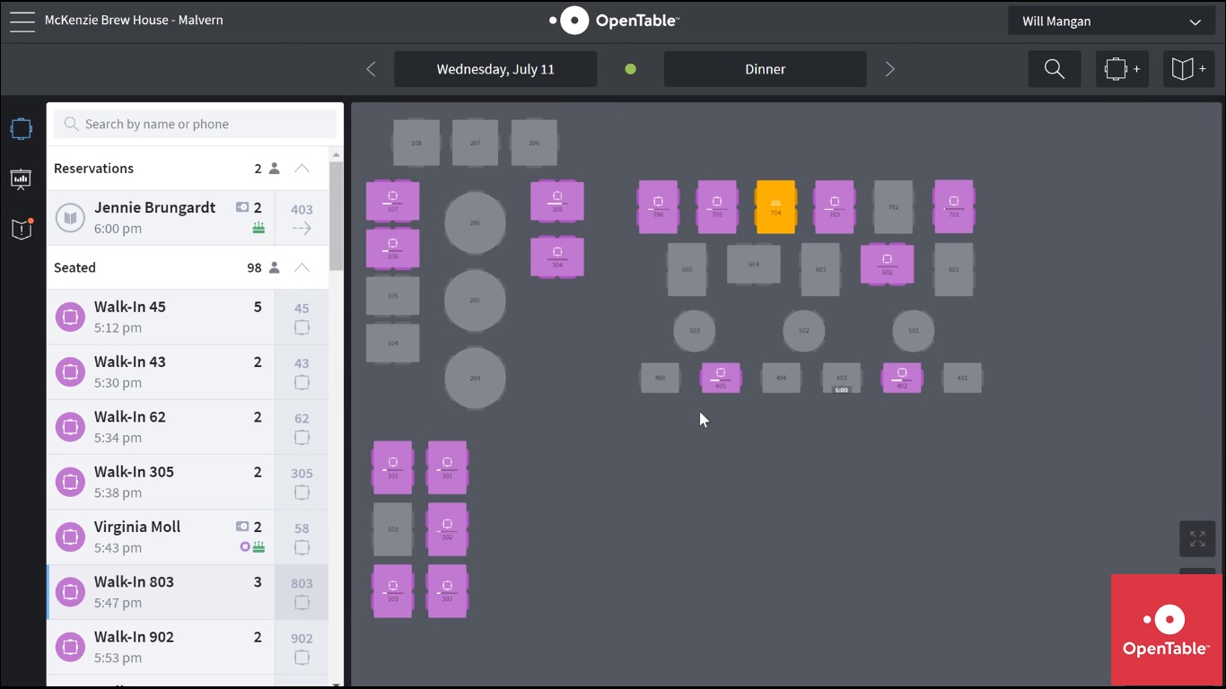This screenshot has width=1226, height=689.
Task: Open the hamburger main menu
Action: [x=22, y=21]
